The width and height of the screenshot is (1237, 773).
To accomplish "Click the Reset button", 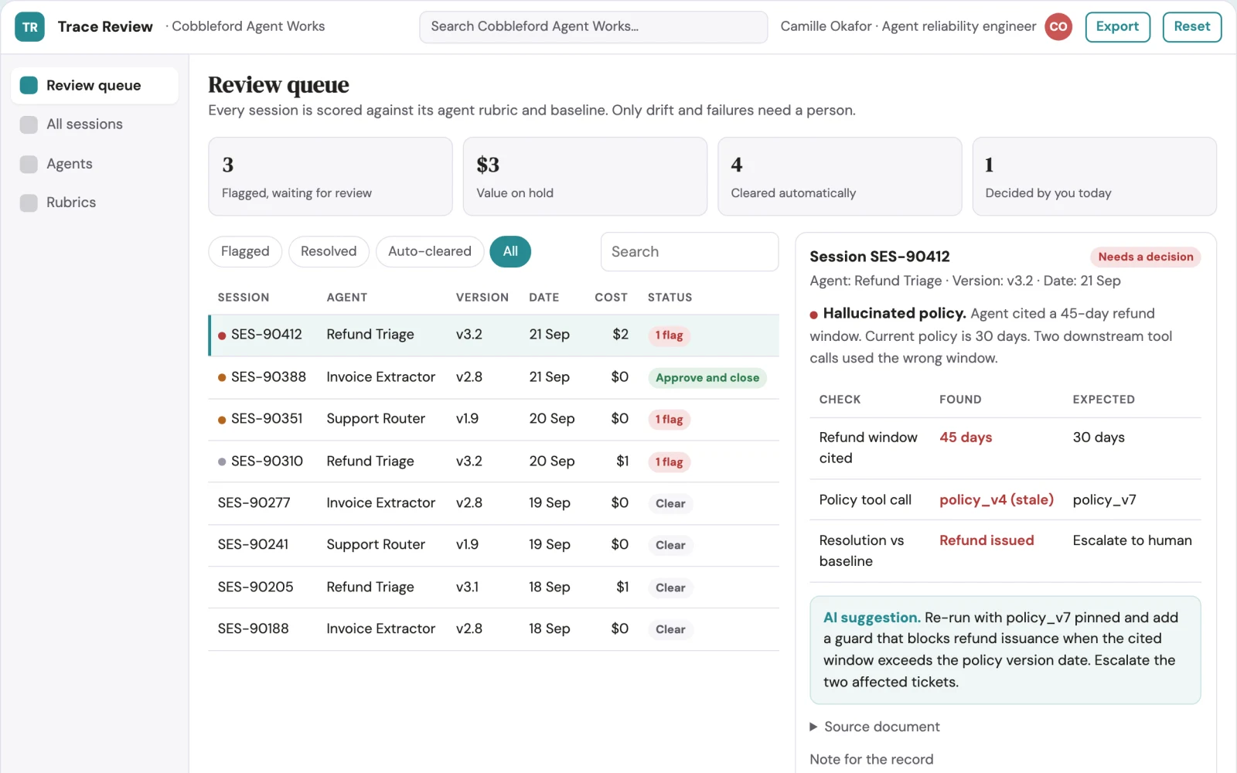I will click(1191, 27).
